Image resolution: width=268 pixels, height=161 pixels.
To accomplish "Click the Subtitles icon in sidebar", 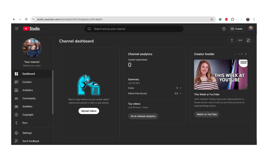I will point(16,107).
